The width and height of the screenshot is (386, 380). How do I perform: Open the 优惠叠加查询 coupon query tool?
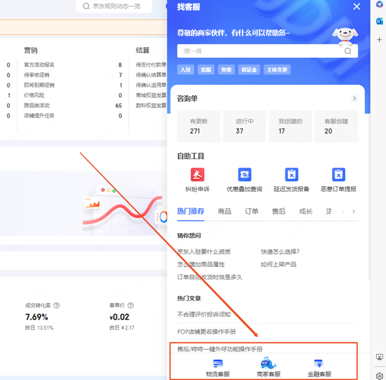click(x=244, y=179)
